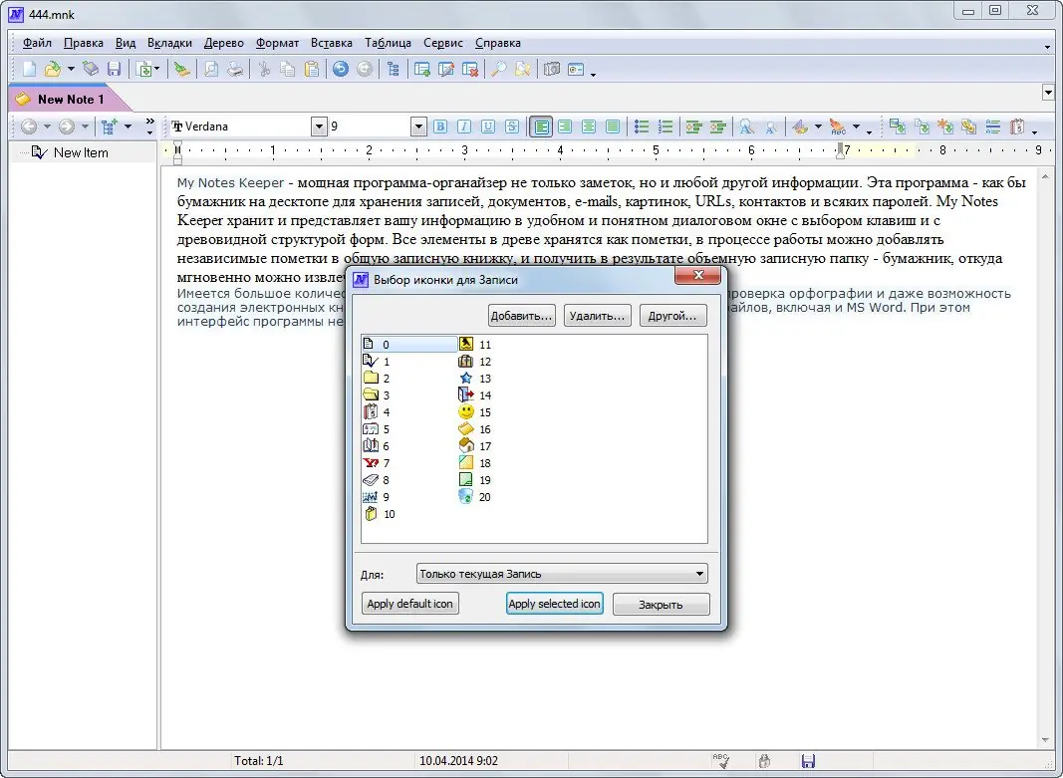Click the bulleted list icon
1063x778 pixels.
click(642, 127)
